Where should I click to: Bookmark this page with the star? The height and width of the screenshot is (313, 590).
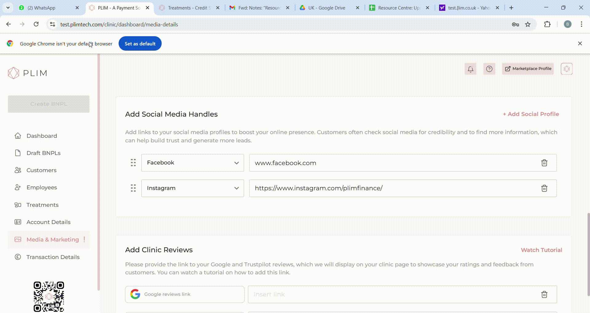point(528,24)
